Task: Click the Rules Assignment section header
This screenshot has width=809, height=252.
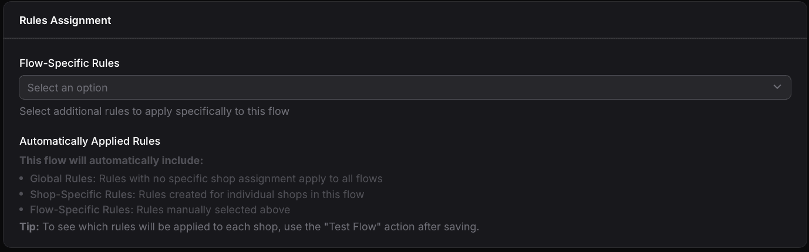Action: pyautogui.click(x=65, y=21)
